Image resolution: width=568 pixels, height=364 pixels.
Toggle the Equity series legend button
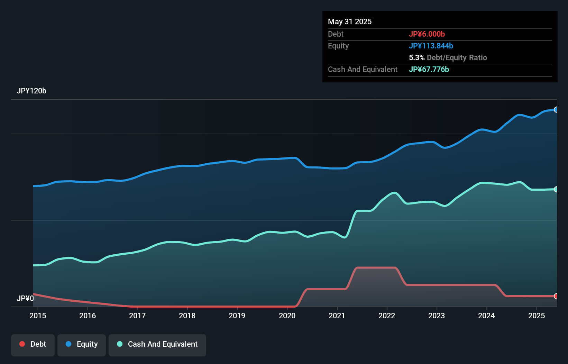(x=82, y=345)
